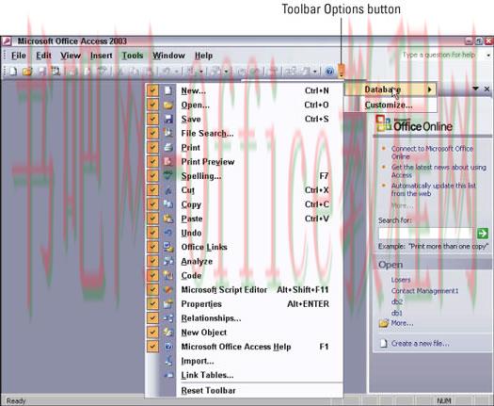This screenshot has width=494, height=406.
Task: Open the help question box dropdown arrow
Action: pyautogui.click(x=488, y=56)
